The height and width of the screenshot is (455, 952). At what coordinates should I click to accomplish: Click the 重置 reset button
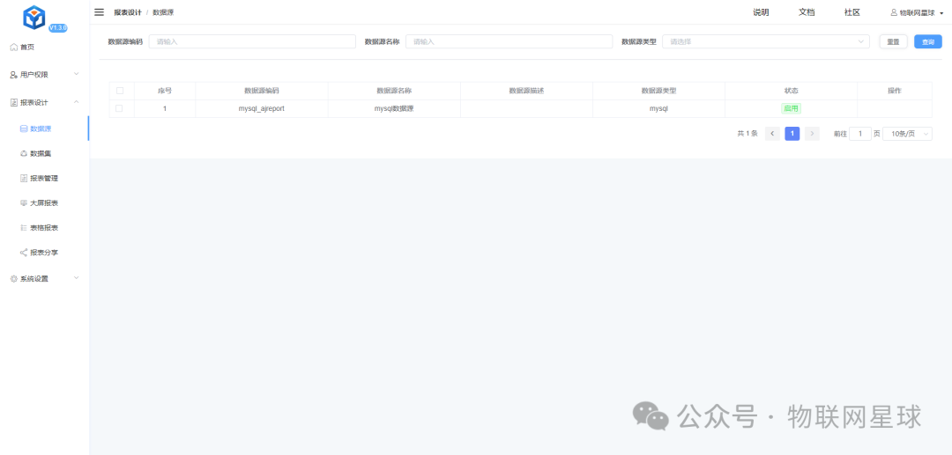pyautogui.click(x=893, y=41)
